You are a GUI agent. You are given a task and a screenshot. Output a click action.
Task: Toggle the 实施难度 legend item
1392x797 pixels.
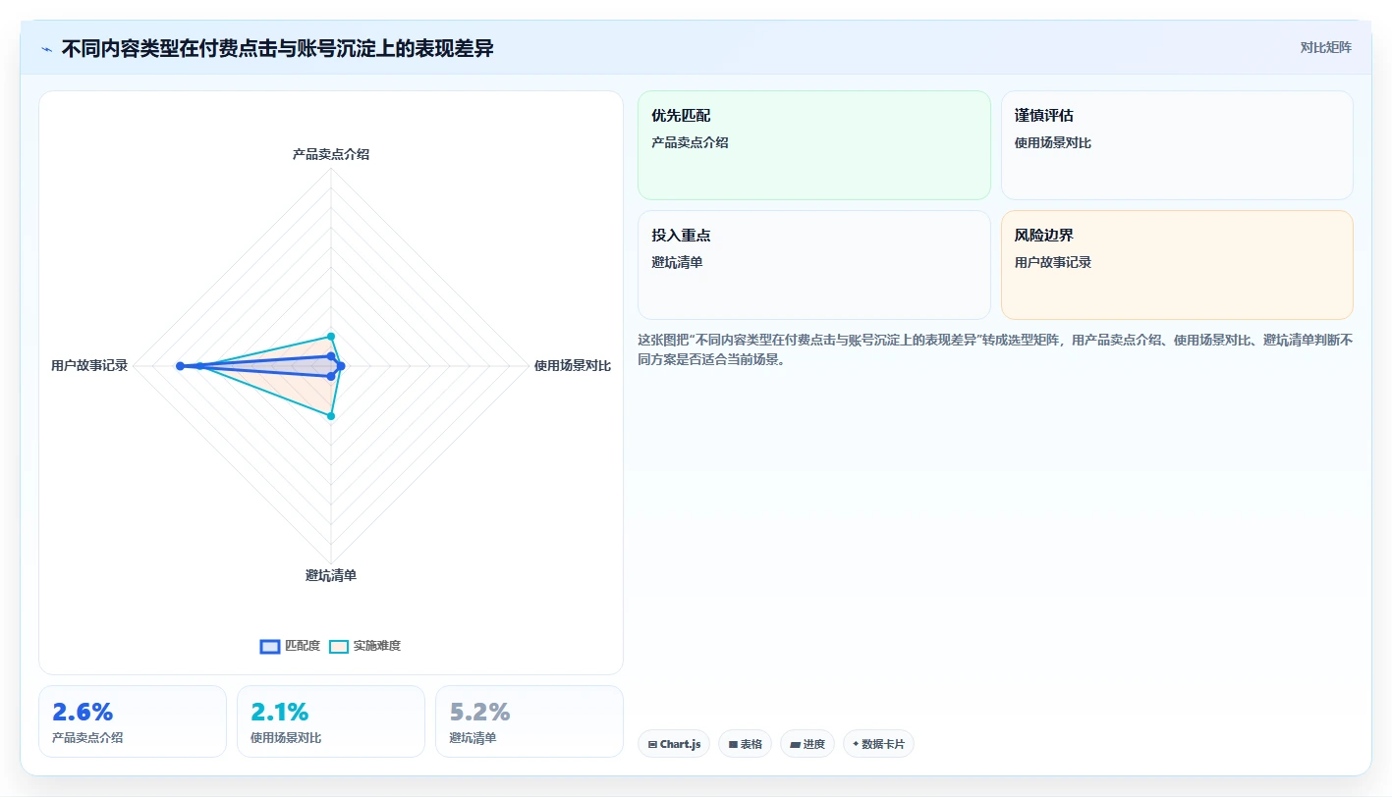point(364,646)
